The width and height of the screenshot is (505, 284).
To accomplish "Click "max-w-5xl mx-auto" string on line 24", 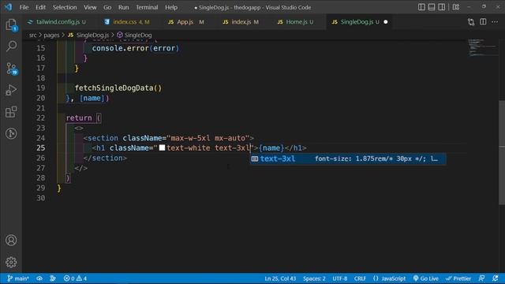I will click(208, 138).
